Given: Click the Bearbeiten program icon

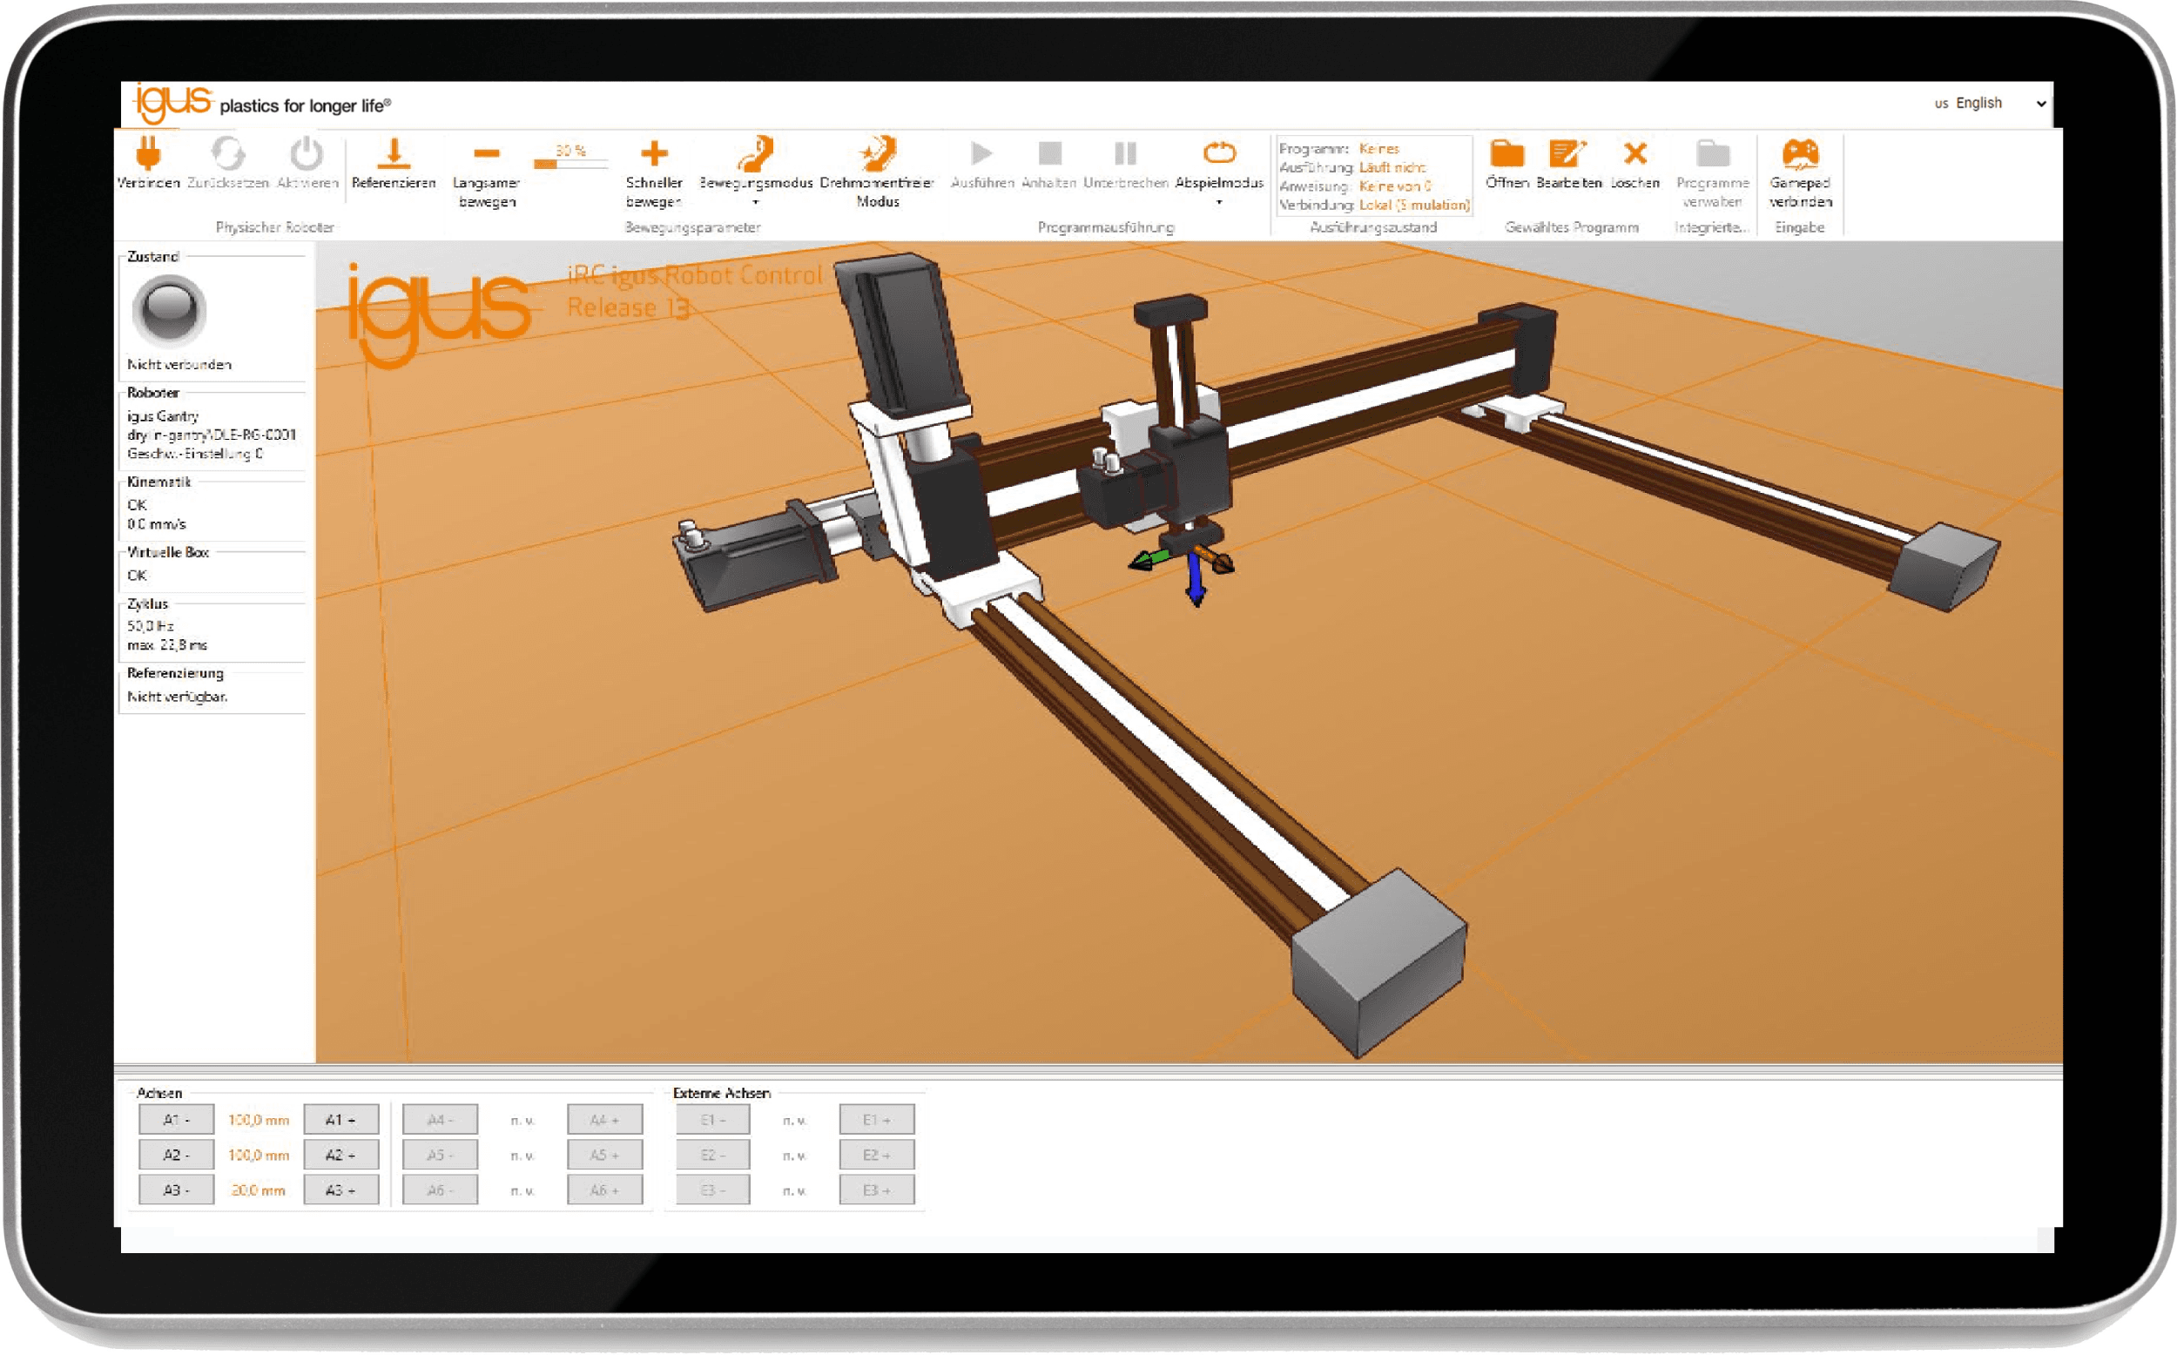Looking at the screenshot, I should (x=1567, y=154).
